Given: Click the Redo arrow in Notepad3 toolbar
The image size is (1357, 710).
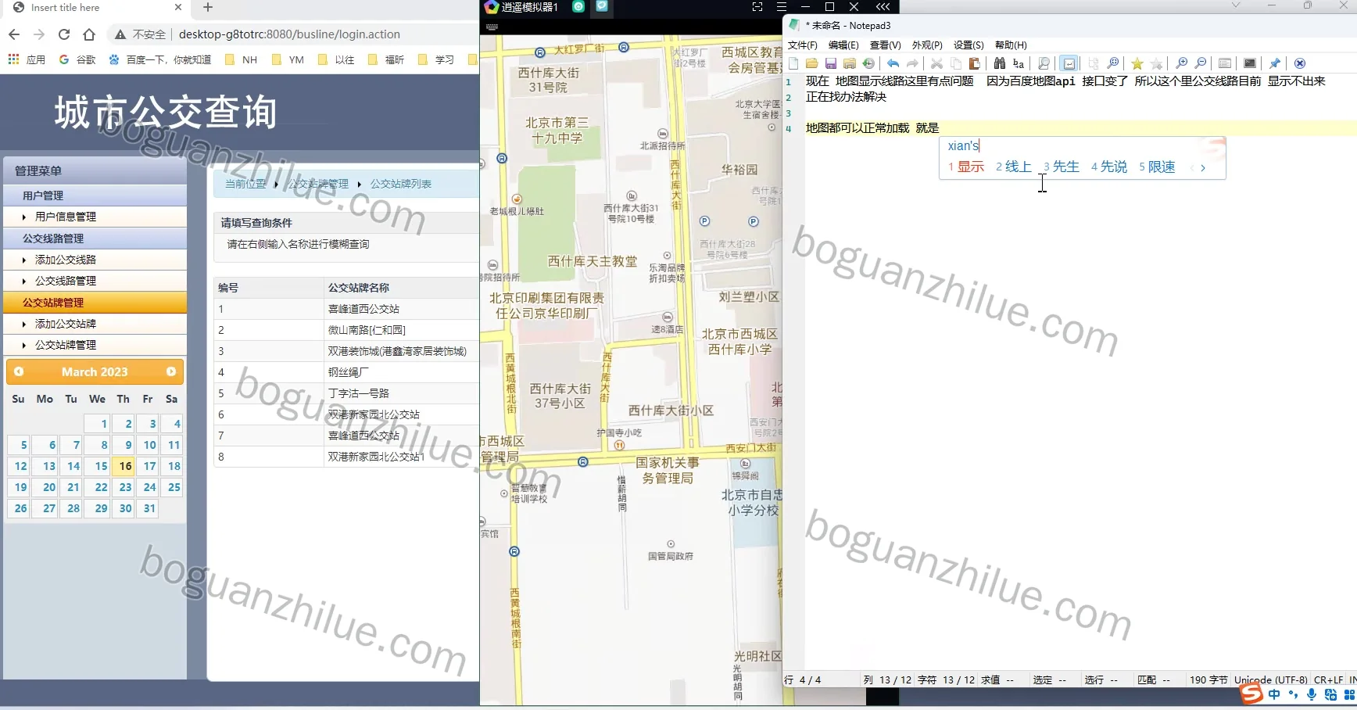Looking at the screenshot, I should 912,63.
